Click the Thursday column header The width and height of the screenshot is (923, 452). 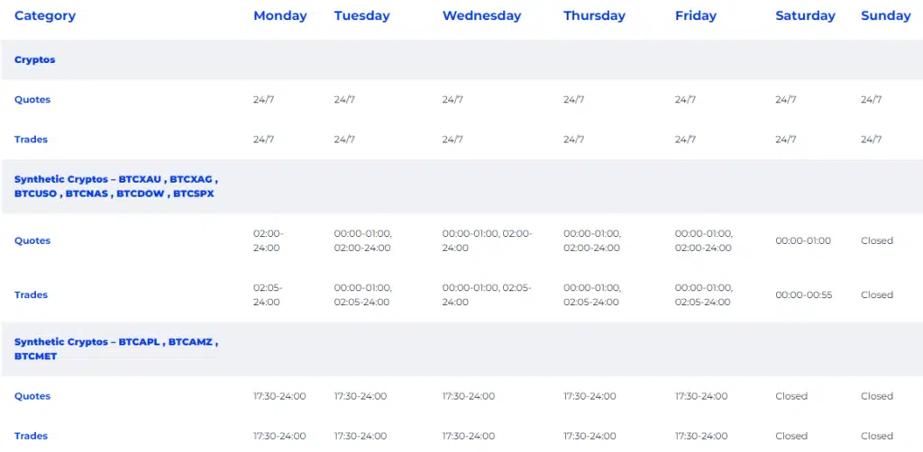point(595,16)
